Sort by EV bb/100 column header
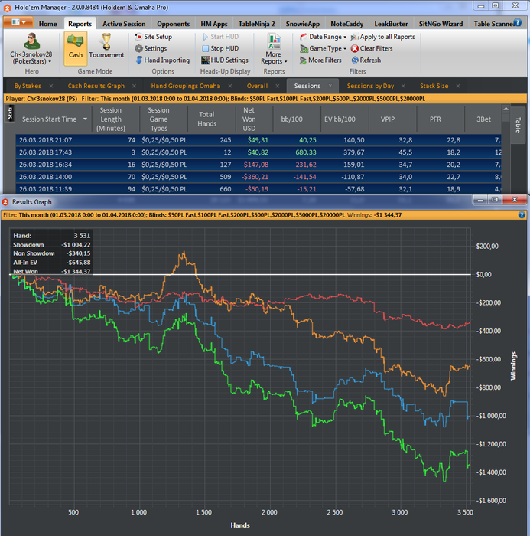530x536 pixels. 340,119
